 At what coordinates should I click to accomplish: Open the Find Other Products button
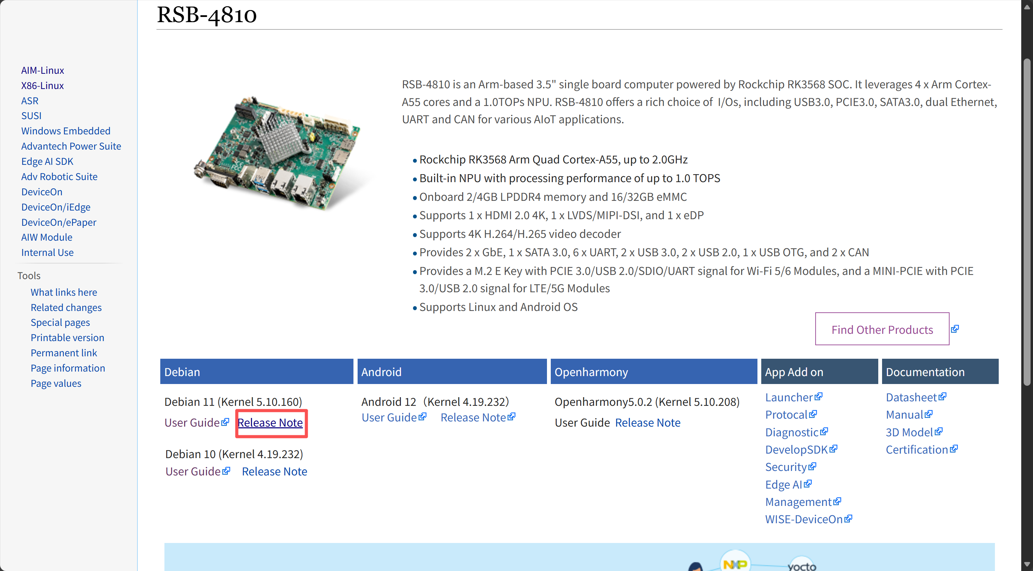tap(882, 329)
